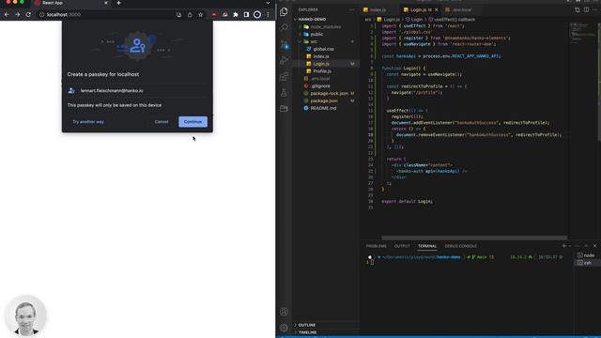The height and width of the screenshot is (338, 601).
Task: Click the browser Forward arrow
Action: (x=17, y=15)
